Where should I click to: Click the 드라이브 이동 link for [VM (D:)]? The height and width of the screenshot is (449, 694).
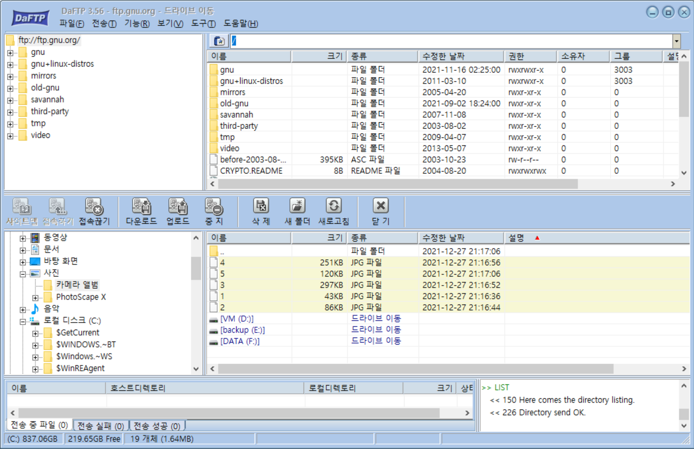(x=376, y=318)
